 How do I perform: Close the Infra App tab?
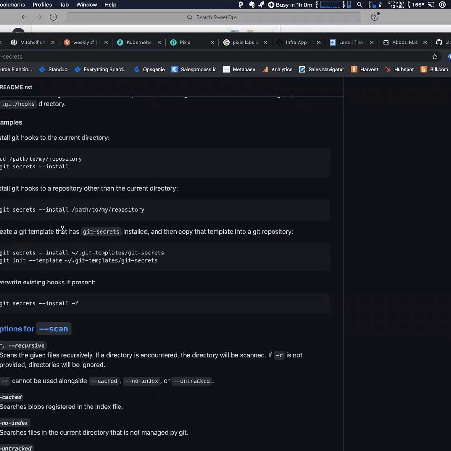tap(319, 42)
